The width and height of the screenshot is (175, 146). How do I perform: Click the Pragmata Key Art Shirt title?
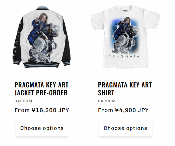point(125,89)
